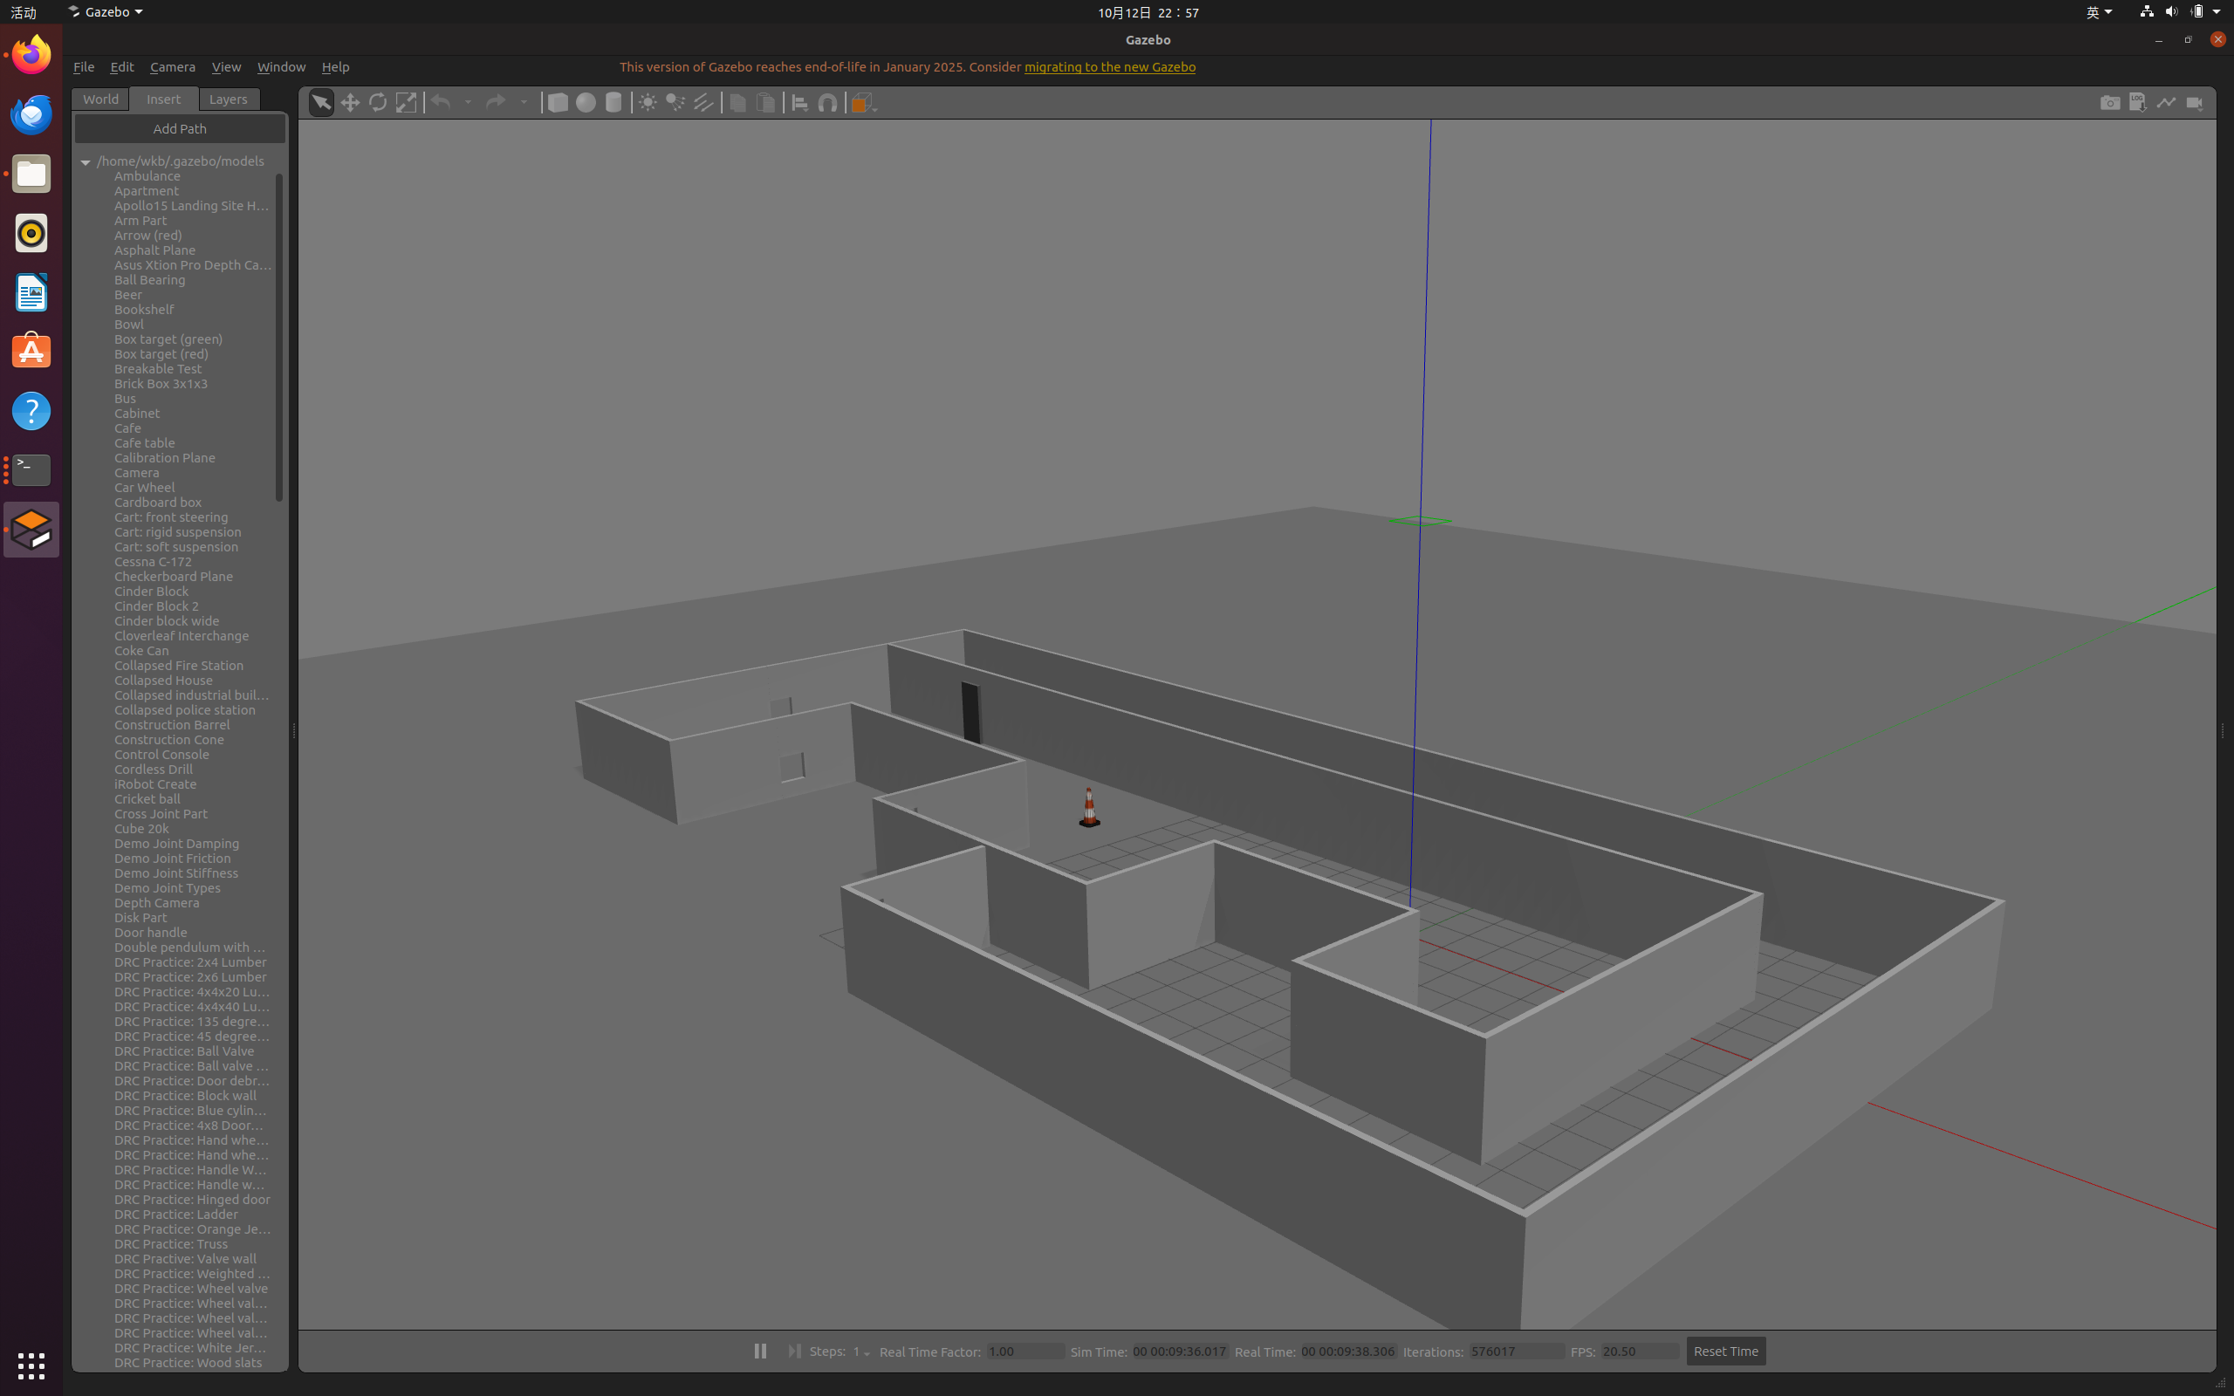Open the system status menu arrow
Image resolution: width=2234 pixels, height=1396 pixels.
click(x=2217, y=12)
